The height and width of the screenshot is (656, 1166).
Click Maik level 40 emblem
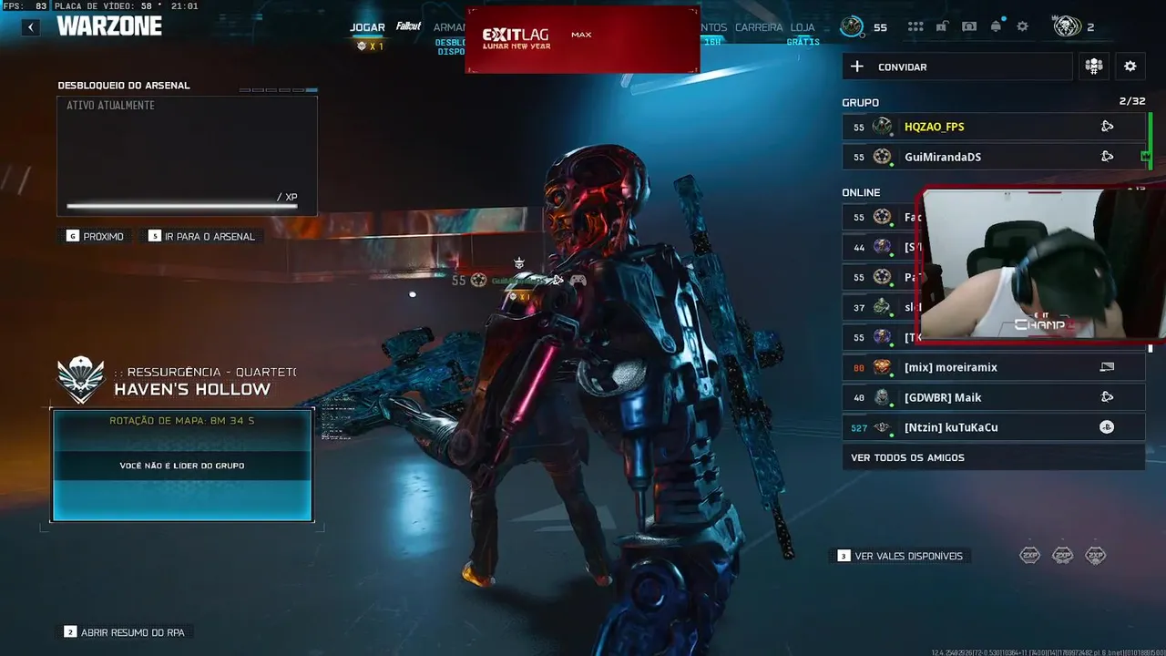[882, 397]
